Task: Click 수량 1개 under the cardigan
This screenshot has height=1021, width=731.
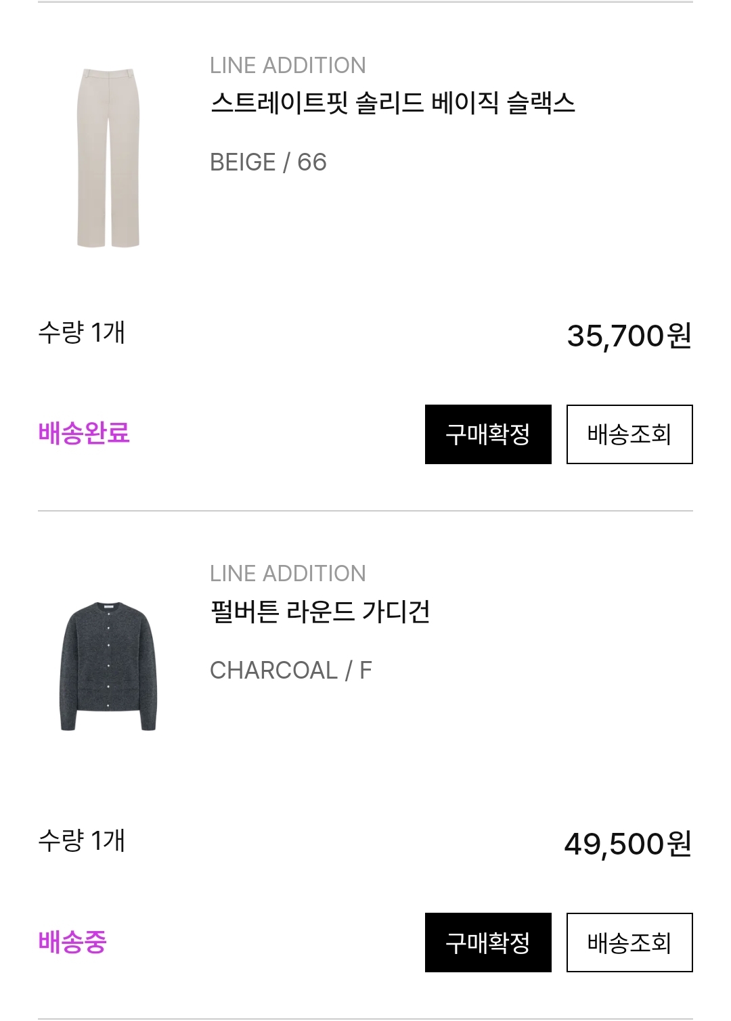Action: pyautogui.click(x=82, y=840)
